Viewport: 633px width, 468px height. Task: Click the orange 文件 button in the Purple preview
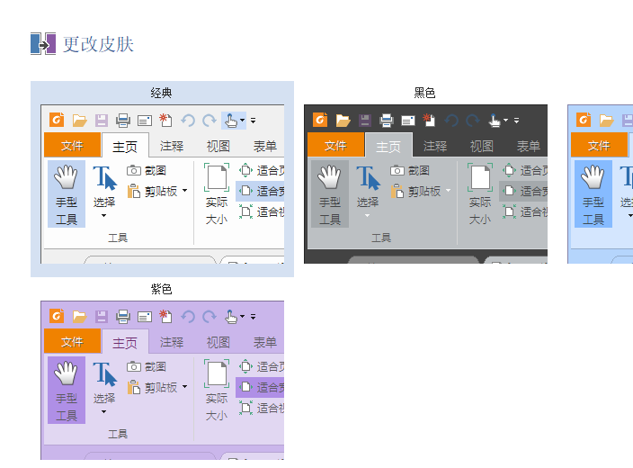click(71, 342)
